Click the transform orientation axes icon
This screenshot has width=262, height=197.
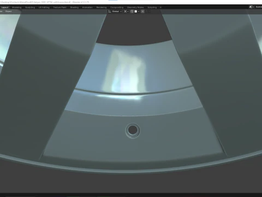tap(110, 11)
